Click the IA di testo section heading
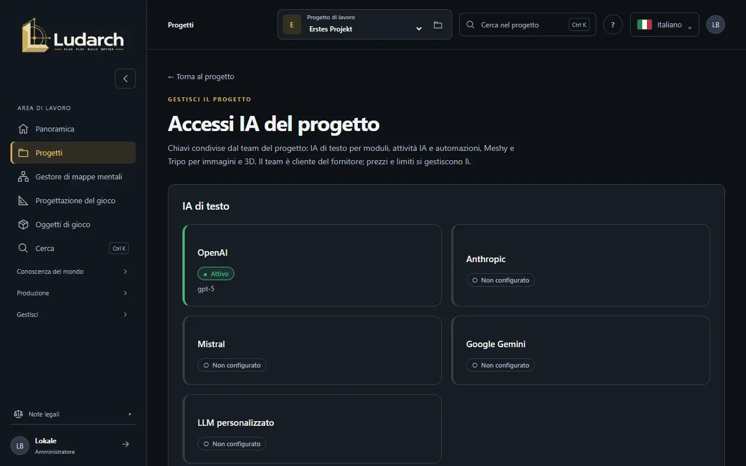 206,206
